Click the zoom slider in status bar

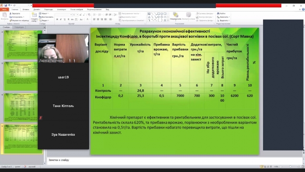[290, 167]
